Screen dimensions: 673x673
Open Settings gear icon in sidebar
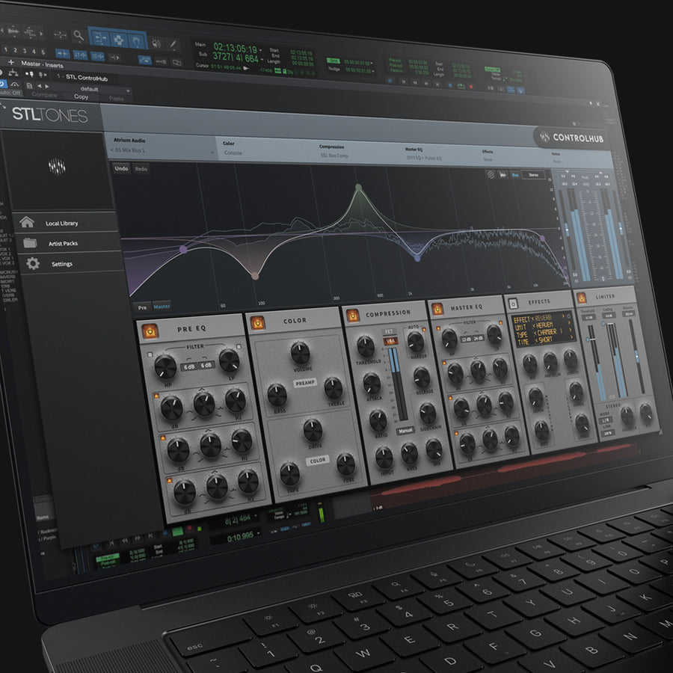pyautogui.click(x=32, y=264)
